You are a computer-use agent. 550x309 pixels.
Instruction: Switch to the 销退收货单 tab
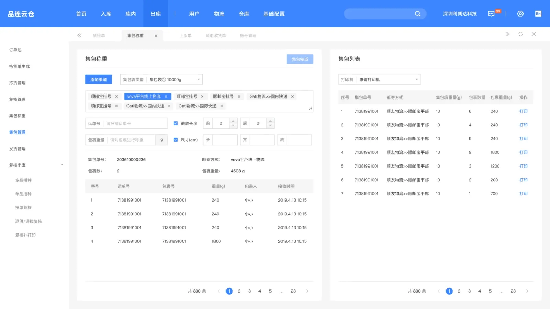(x=216, y=36)
